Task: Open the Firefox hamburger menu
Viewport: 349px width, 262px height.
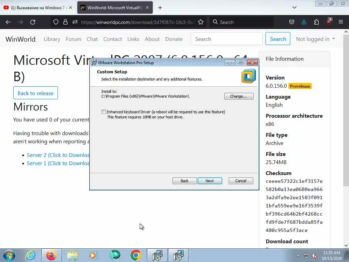Action: coord(341,22)
